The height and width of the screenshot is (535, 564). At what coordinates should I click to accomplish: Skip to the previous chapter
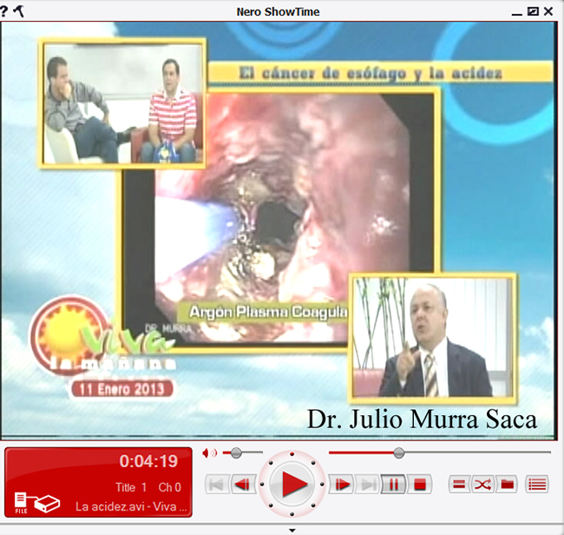click(217, 485)
